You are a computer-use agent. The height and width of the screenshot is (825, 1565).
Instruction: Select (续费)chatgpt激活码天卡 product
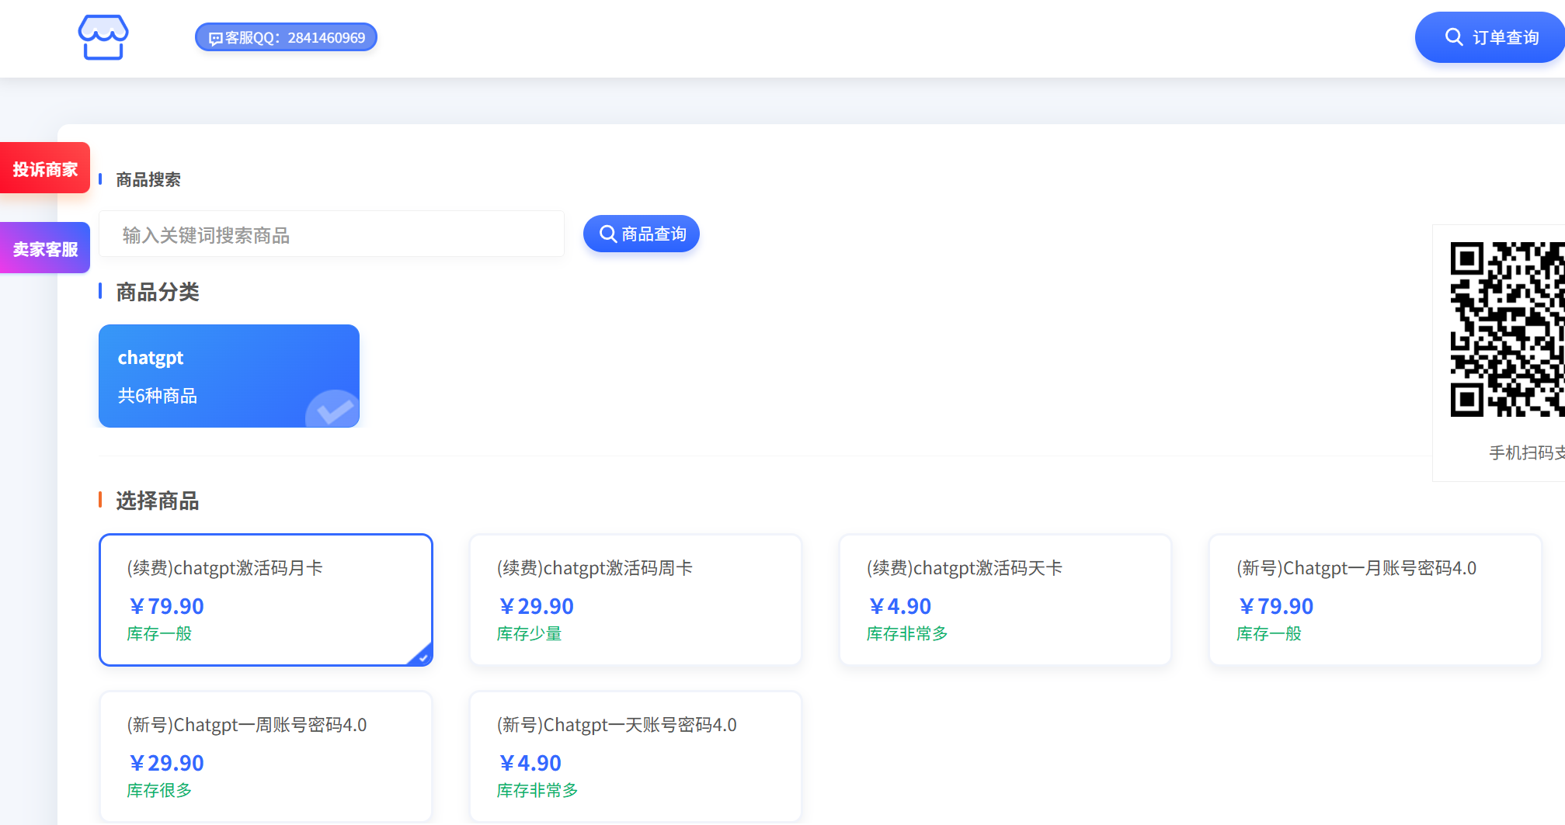click(1005, 600)
